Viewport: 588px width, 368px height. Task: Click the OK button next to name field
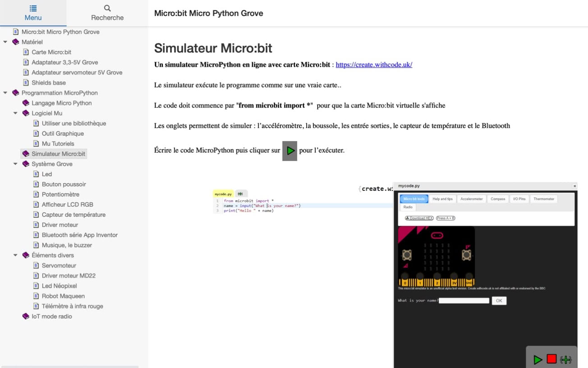click(499, 301)
